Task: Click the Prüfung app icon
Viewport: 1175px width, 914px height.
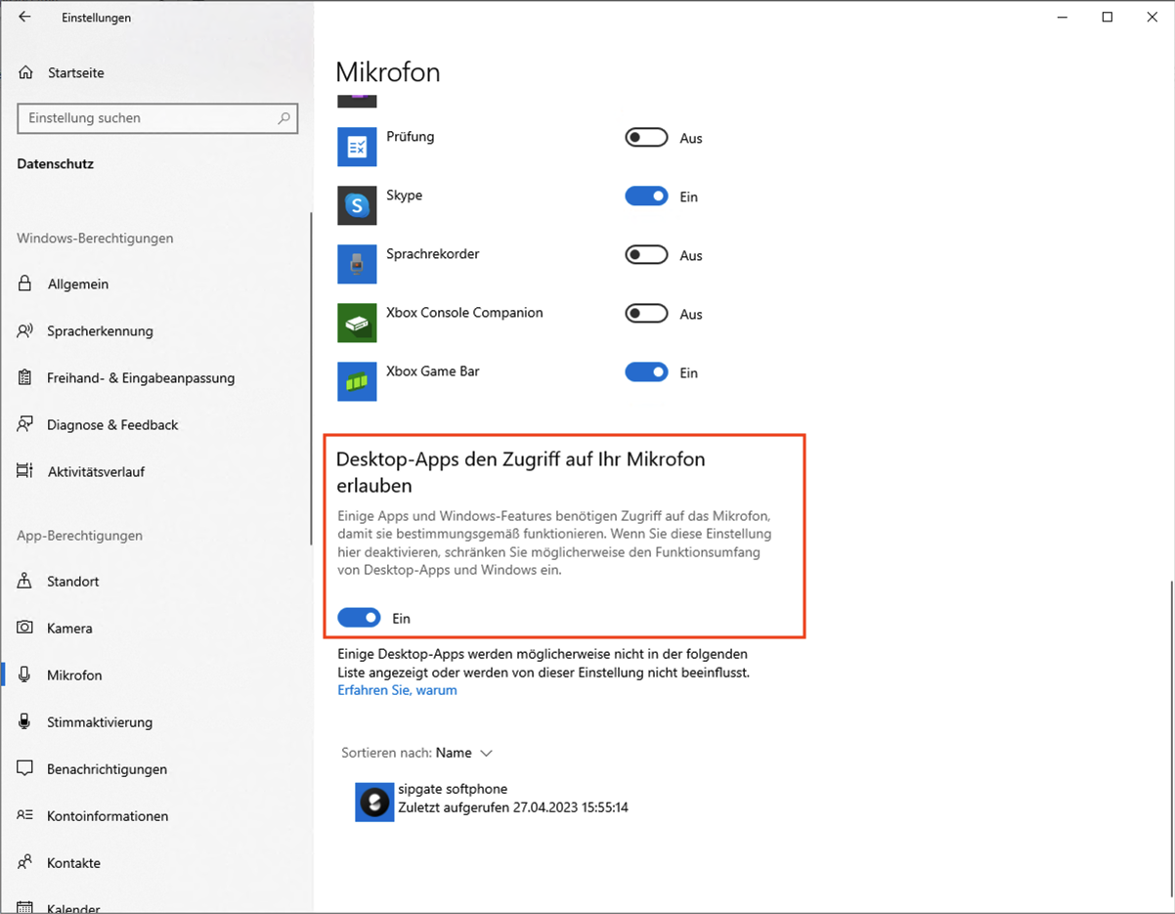Action: click(x=357, y=147)
